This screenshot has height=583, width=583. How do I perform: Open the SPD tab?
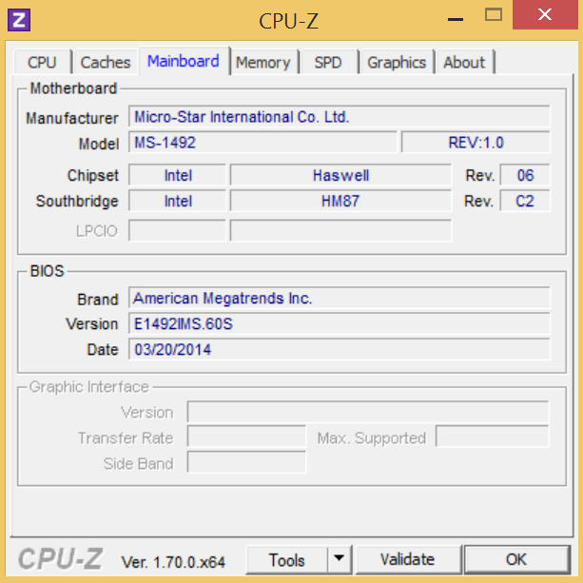(x=328, y=62)
